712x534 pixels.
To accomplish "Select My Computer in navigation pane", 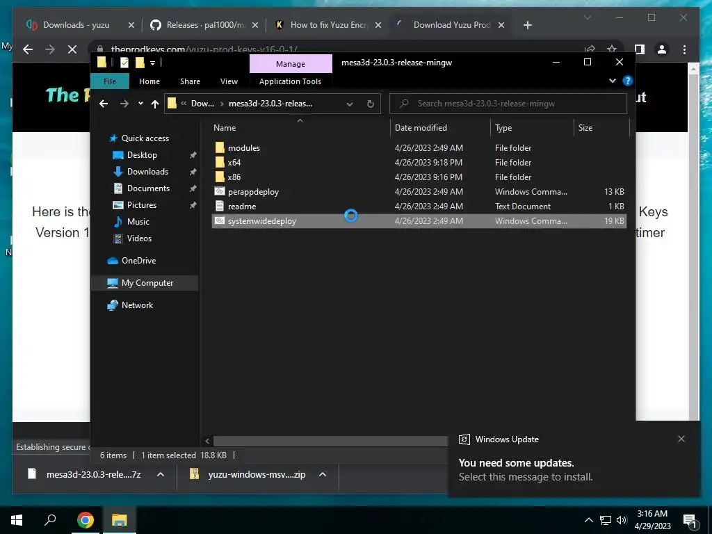I will tap(147, 283).
